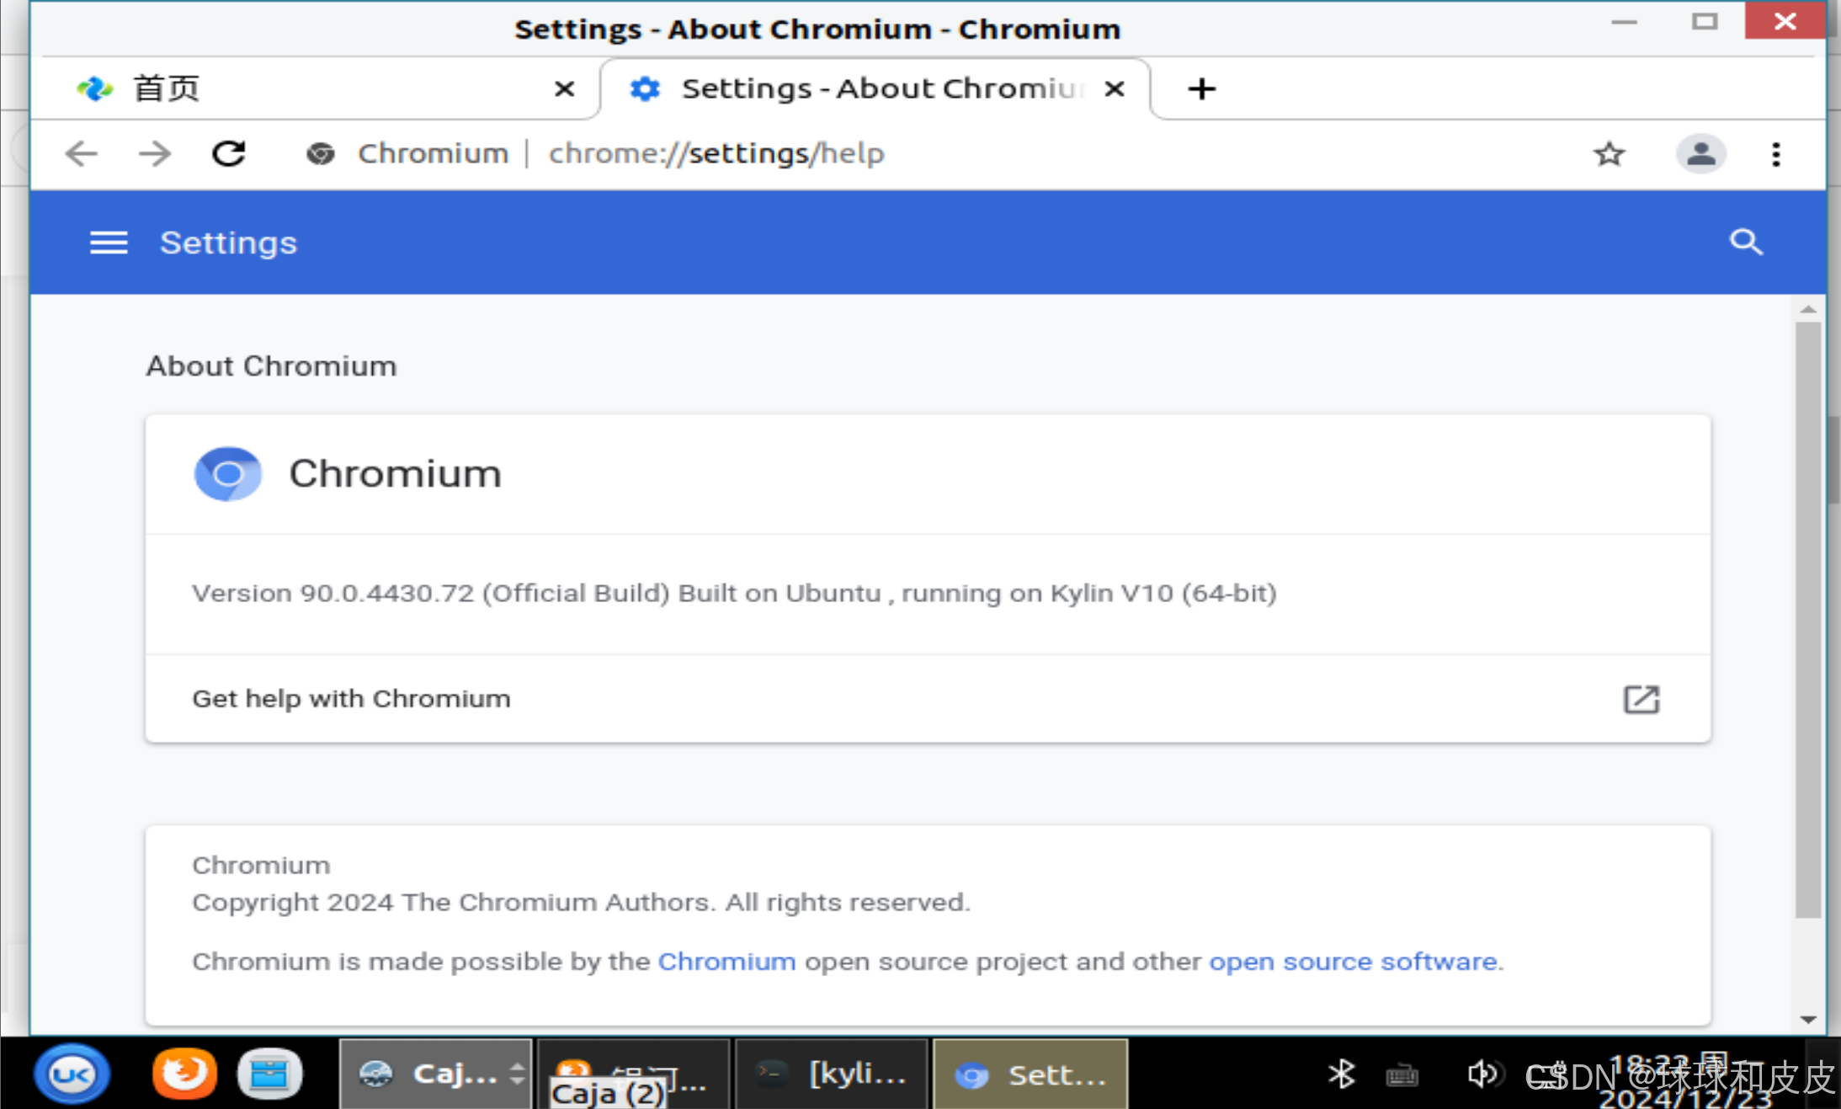This screenshot has height=1109, width=1841.
Task: Open the user profile avatar icon
Action: tap(1700, 154)
